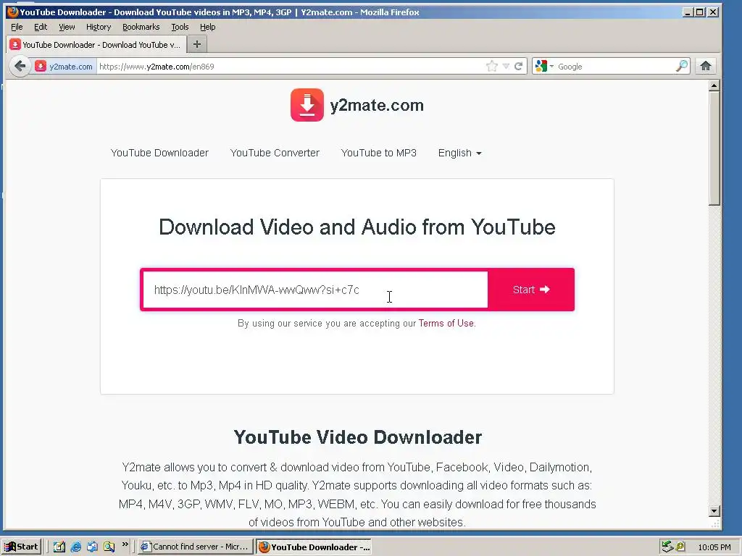Click the address bar URL field

pyautogui.click(x=291, y=66)
